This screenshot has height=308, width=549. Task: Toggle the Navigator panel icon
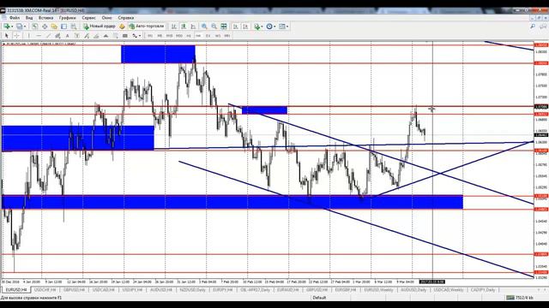(x=54, y=27)
